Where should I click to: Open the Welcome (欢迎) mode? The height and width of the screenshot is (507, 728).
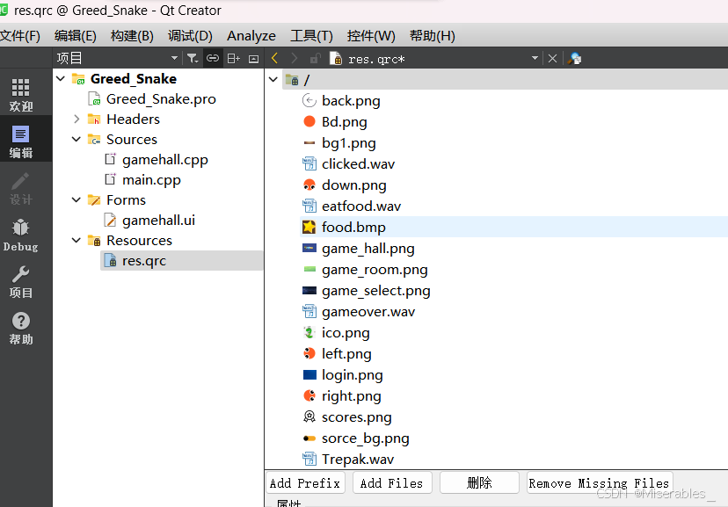pos(21,95)
